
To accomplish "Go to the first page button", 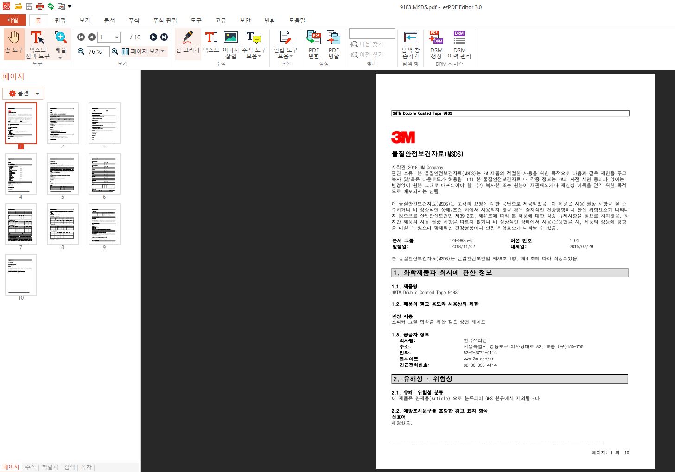I will click(81, 37).
